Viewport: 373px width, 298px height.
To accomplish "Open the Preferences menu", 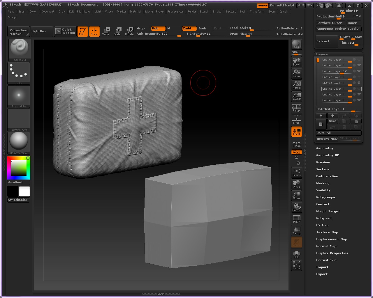I will click(175, 12).
